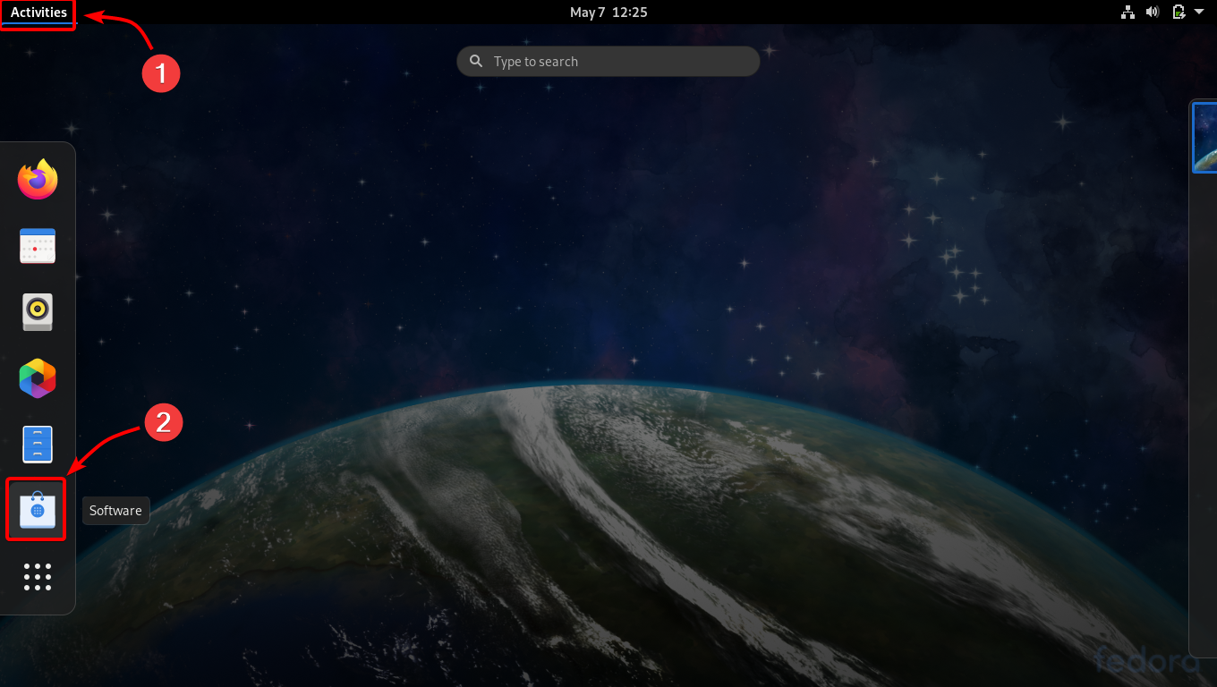Open the Files app from the dash

[x=37, y=444]
